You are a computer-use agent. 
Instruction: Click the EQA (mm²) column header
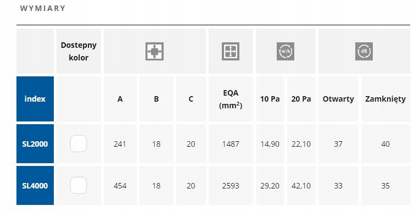231,99
